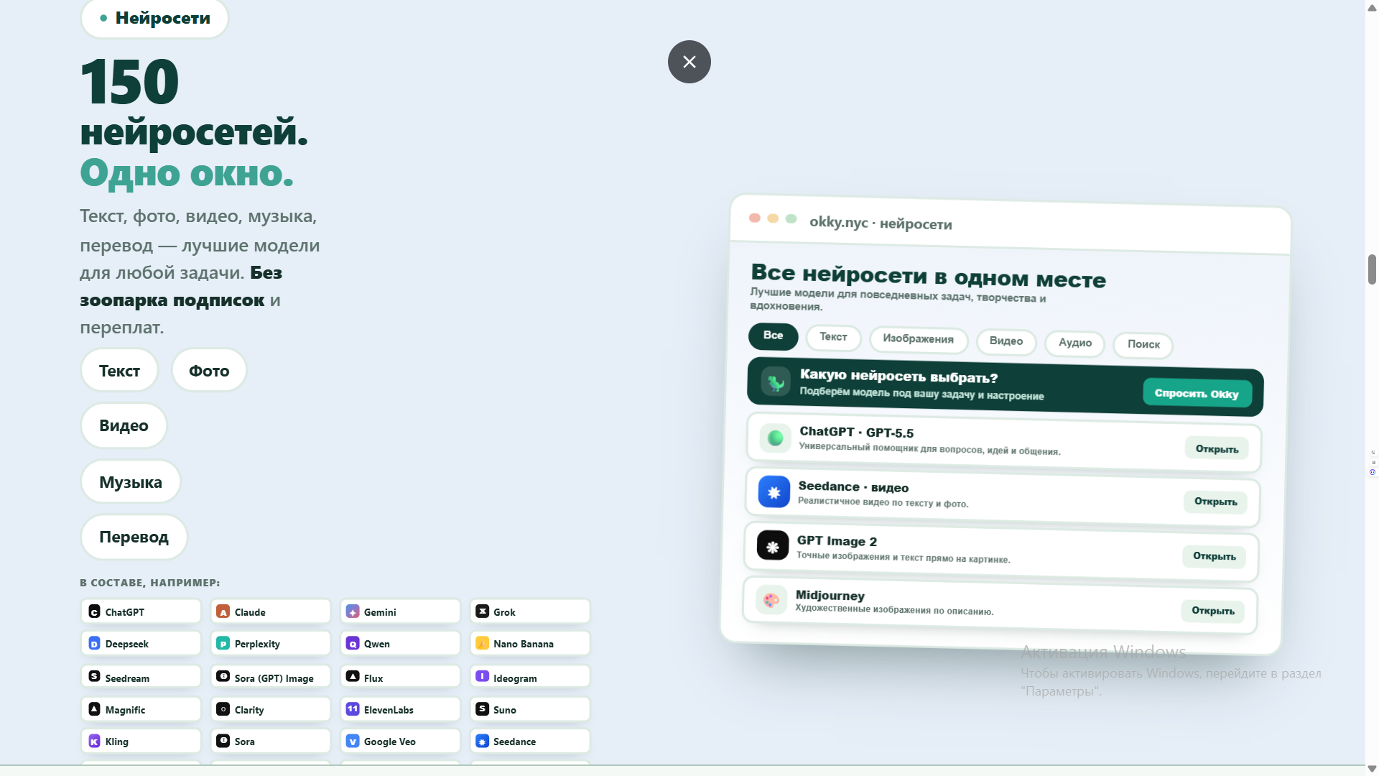The width and height of the screenshot is (1379, 776).
Task: Click the Sora (GPT) Image chip icon
Action: (x=223, y=676)
